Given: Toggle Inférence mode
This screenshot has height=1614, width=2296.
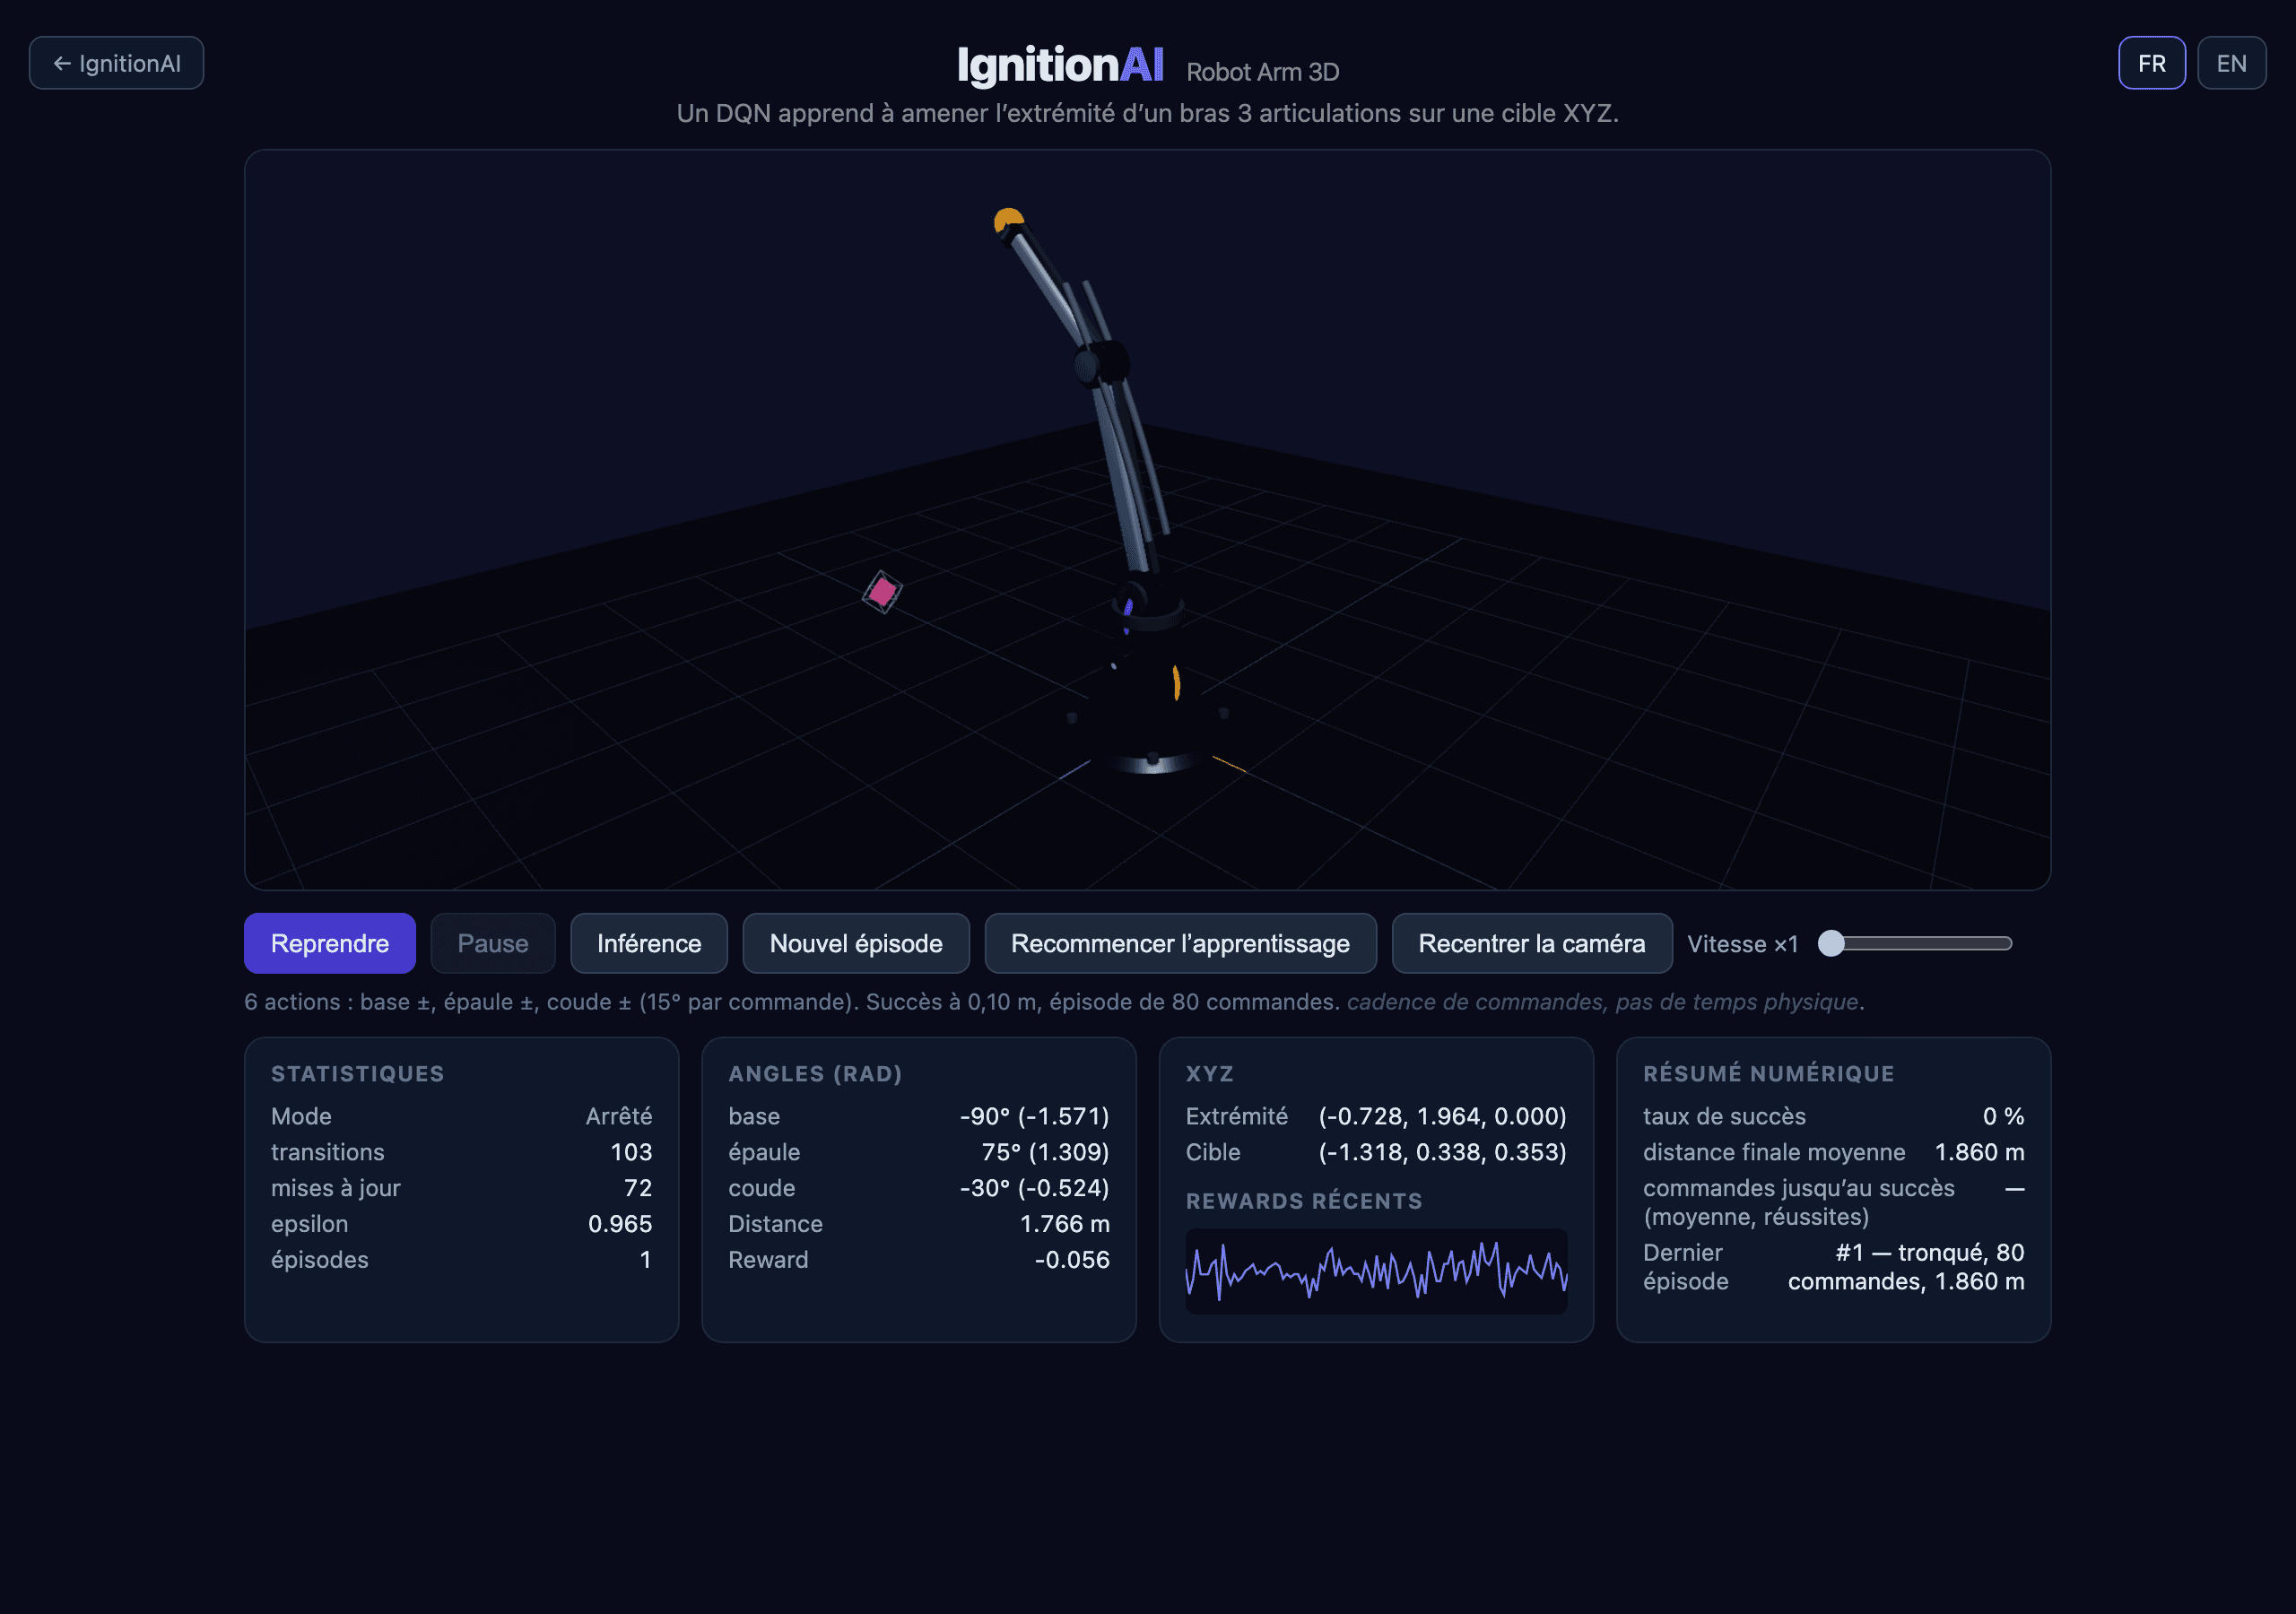Looking at the screenshot, I should 649,943.
